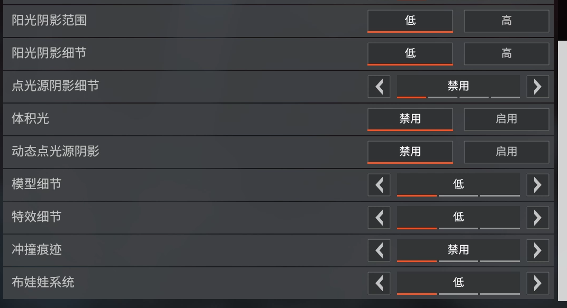
Task: Enable 动态点光源阴影
Action: (x=506, y=152)
